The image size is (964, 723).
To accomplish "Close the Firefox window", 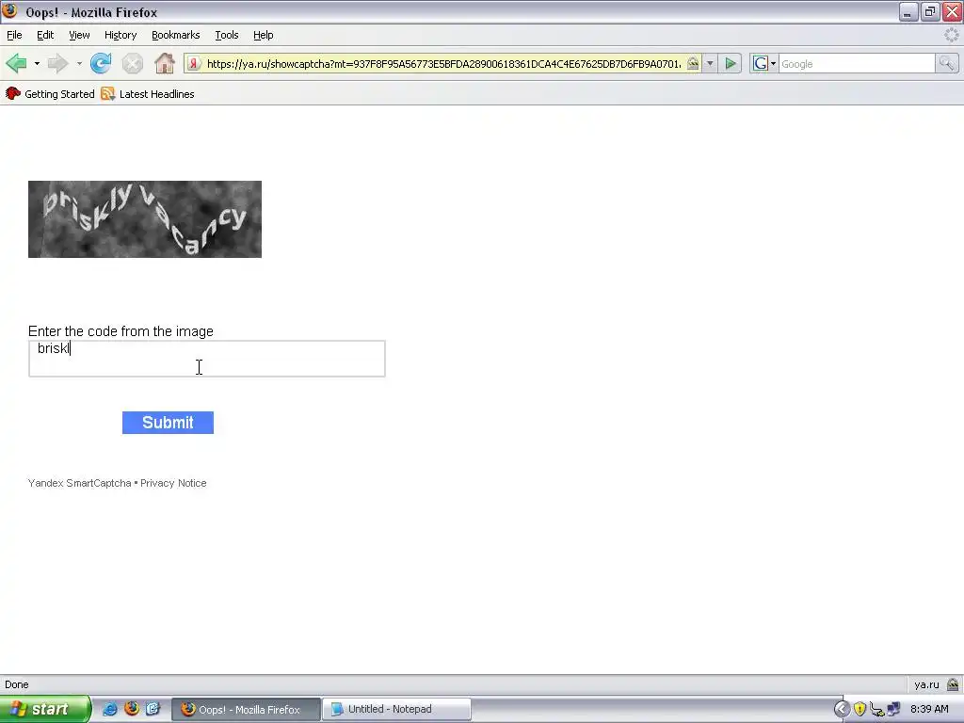I will (x=952, y=11).
